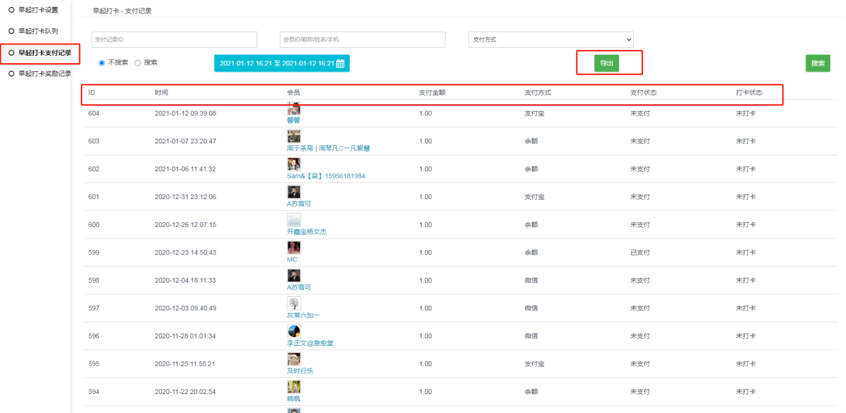The image size is (846, 413).
Task: Click the avatar in row 598
Action: tap(294, 276)
